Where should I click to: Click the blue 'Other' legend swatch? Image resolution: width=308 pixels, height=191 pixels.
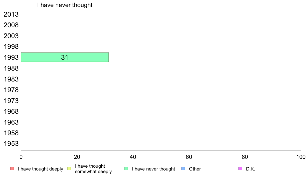coord(183,169)
